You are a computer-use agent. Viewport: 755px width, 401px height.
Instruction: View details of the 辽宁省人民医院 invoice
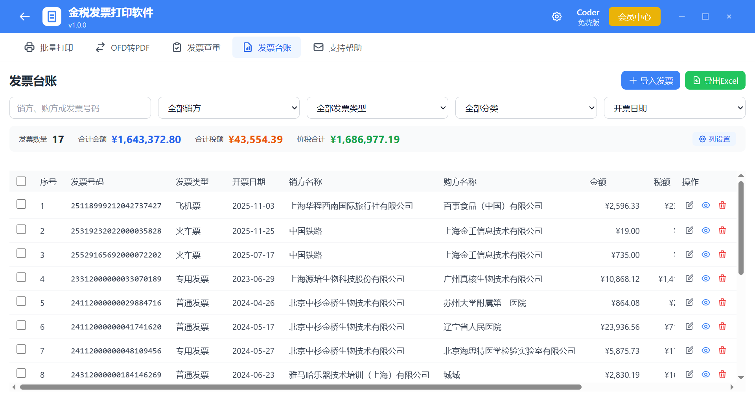pos(705,326)
